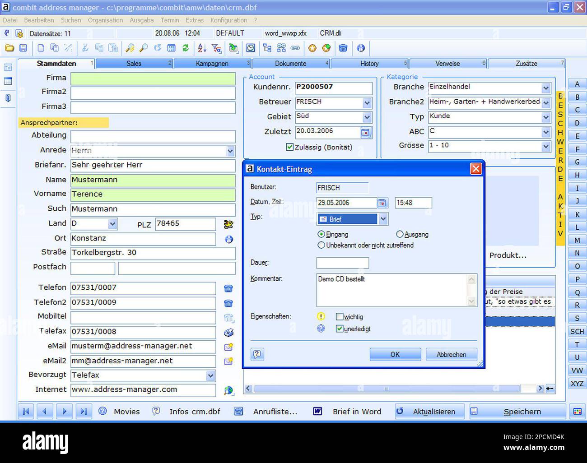Open the Organisation menu
Viewport: 587px width, 463px height.
105,20
